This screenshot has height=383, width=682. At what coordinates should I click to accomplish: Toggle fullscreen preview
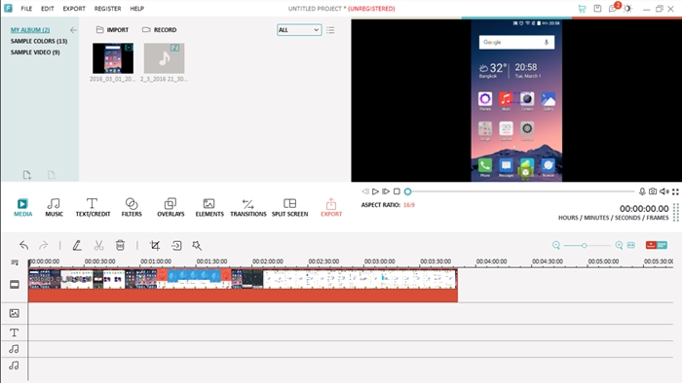[x=675, y=191]
